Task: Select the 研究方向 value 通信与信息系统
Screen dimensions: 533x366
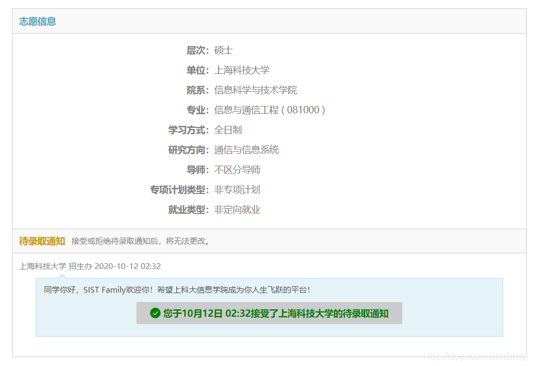Action: (x=247, y=150)
